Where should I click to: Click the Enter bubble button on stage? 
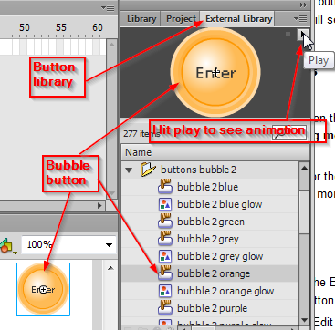point(44,289)
